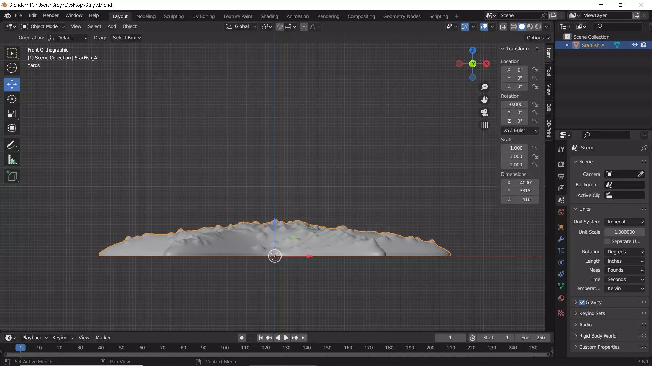652x366 pixels.
Task: Open the Modifier wrench properties tab
Action: (x=561, y=239)
